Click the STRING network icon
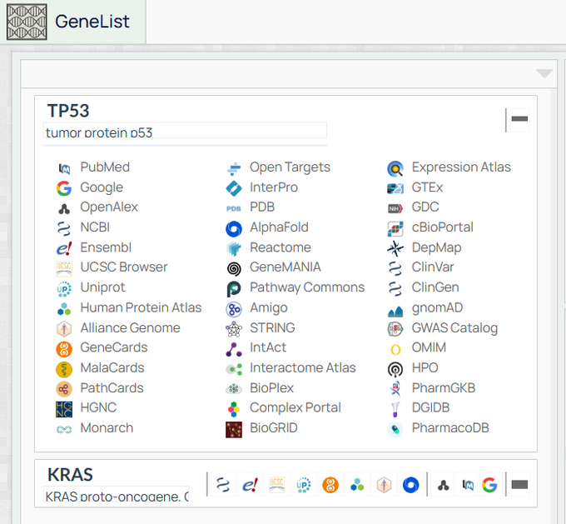This screenshot has width=566, height=524. [234, 329]
